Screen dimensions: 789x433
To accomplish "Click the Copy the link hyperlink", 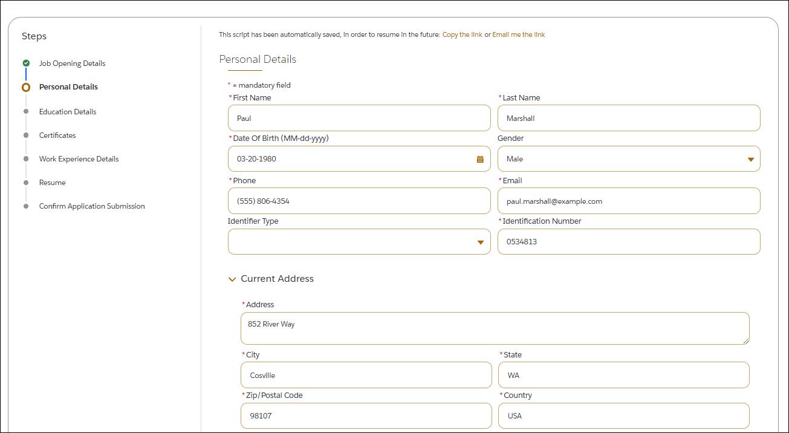I will point(462,34).
